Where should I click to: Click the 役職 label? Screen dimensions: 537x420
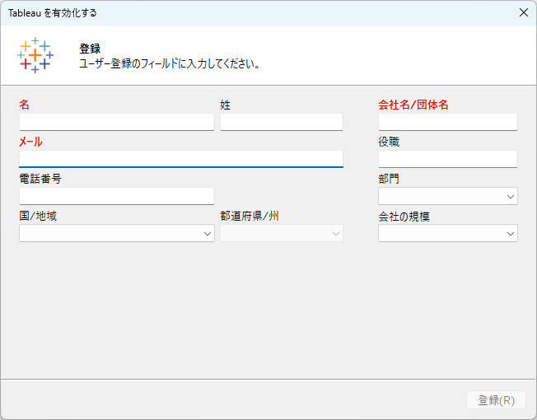389,142
